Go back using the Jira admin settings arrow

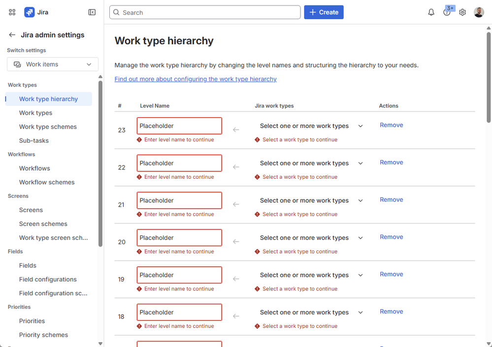(12, 35)
